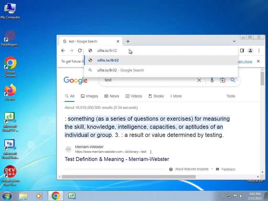Select the ufile.io/8r32 URL suggestion
This screenshot has height=201, width=268.
click(161, 60)
